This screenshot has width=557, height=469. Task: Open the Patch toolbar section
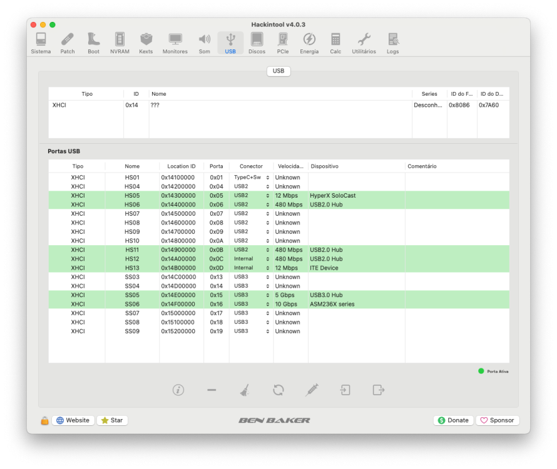(67, 43)
